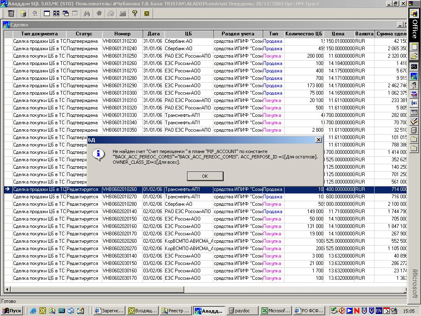Click the 'Ni' icon on the Office bar
This screenshot has width=421, height=316.
click(414, 103)
